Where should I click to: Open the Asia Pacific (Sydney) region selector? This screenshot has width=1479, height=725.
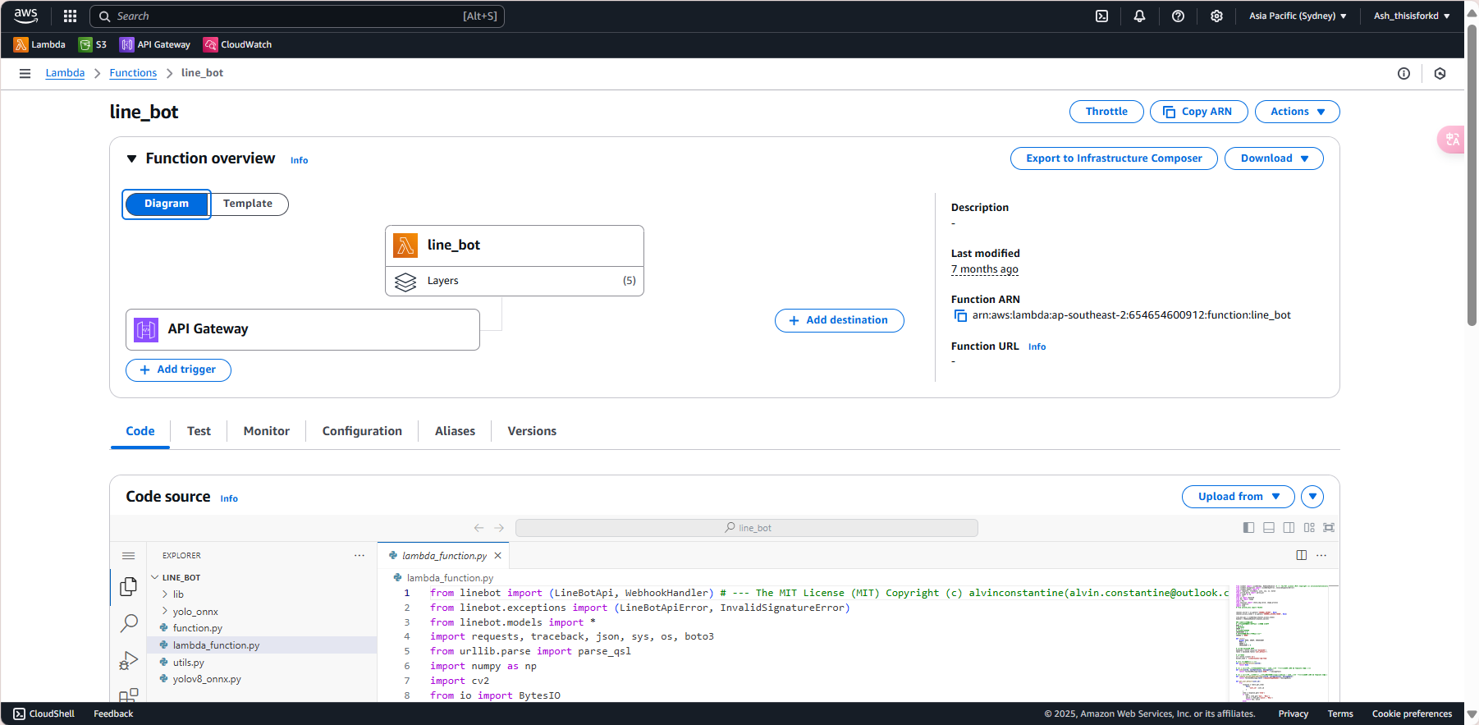1298,16
